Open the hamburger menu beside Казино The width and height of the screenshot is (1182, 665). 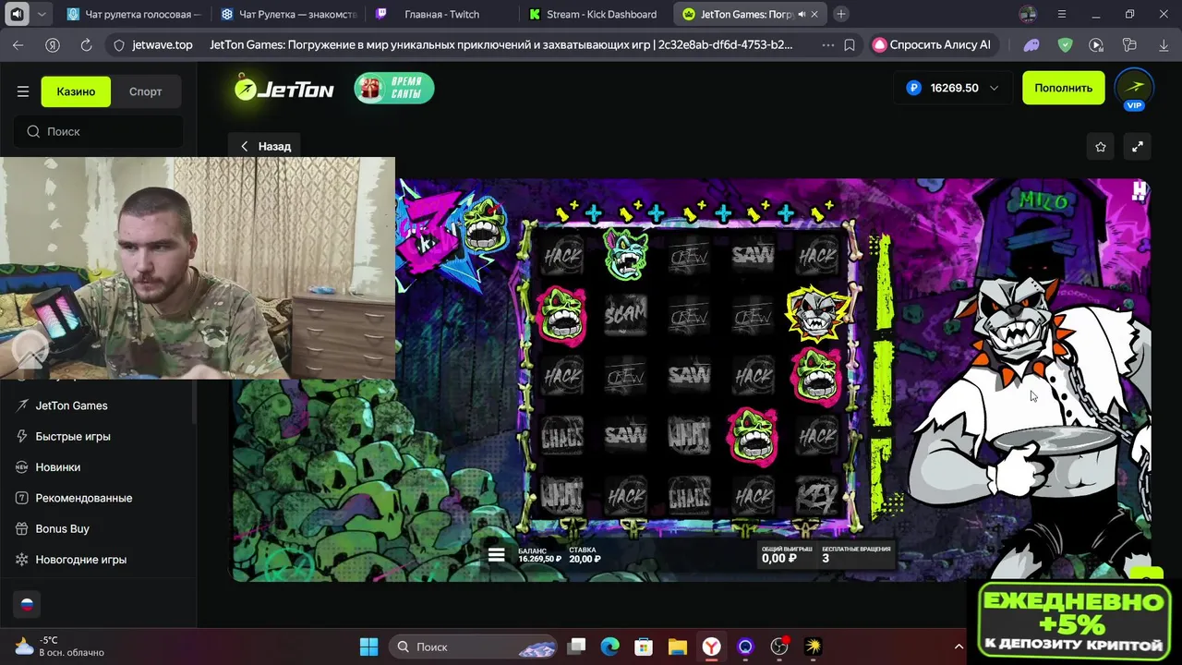[23, 91]
